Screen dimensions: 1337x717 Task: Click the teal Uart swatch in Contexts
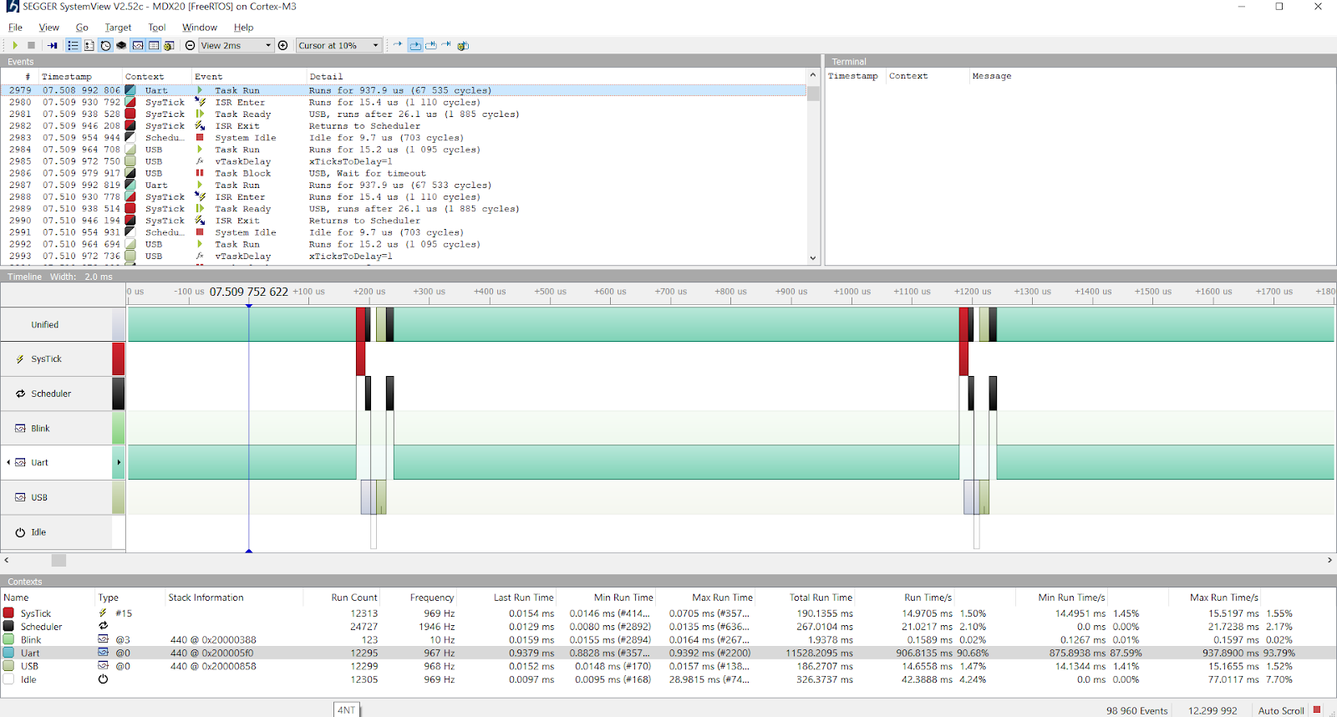(x=9, y=653)
